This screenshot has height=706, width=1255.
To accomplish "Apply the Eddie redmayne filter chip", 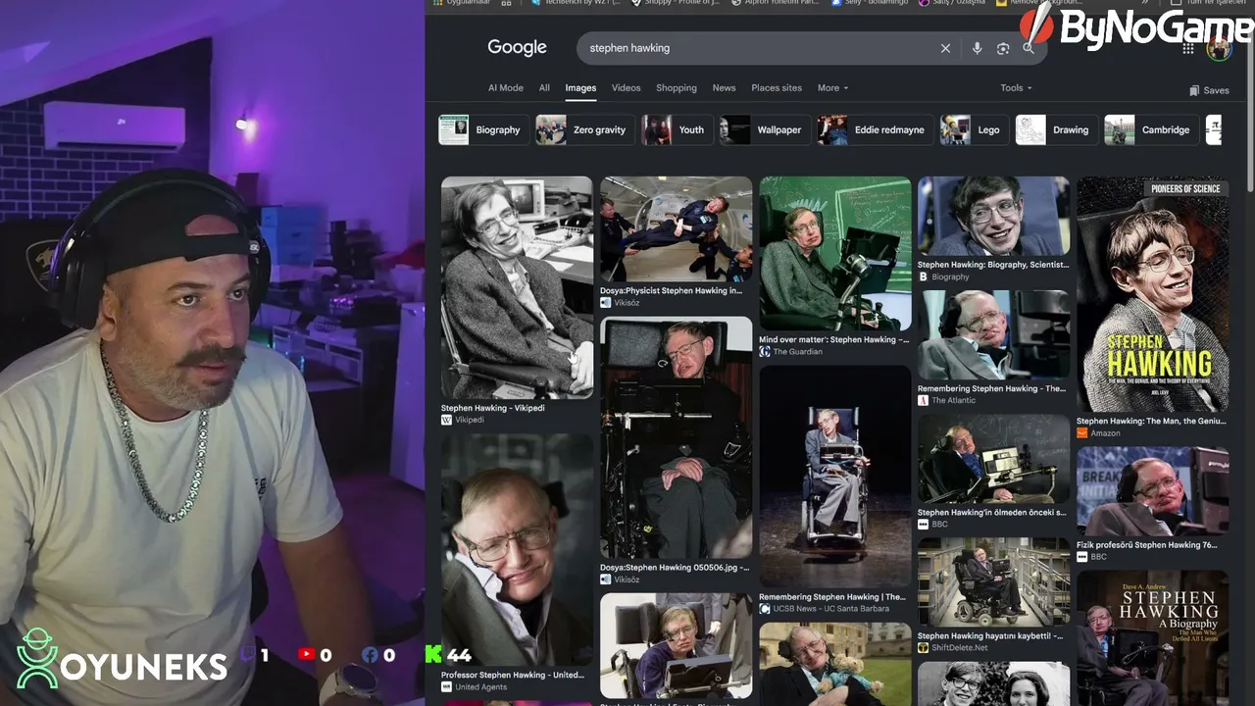I will tap(875, 129).
